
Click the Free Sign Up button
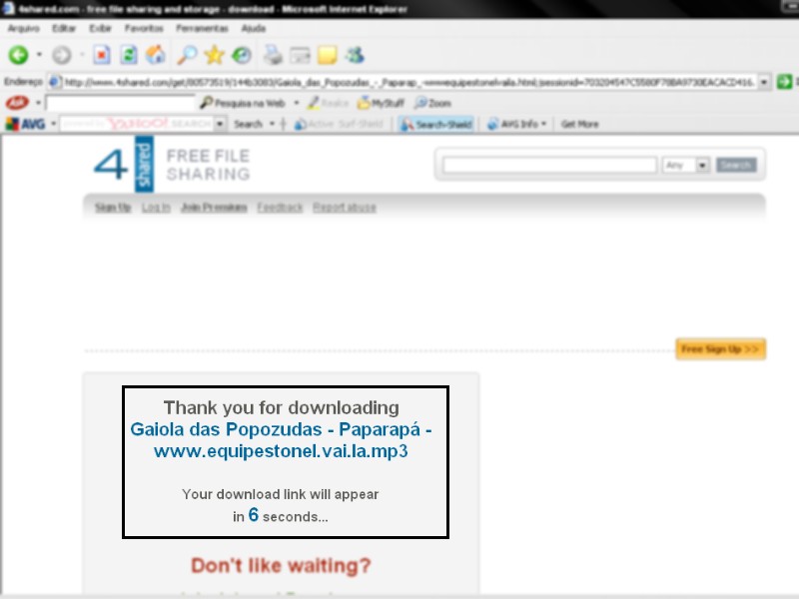[720, 349]
